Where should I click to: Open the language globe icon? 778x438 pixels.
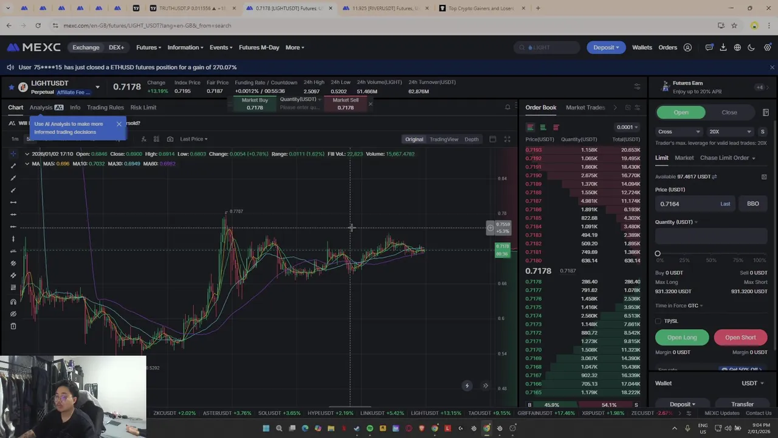click(x=737, y=47)
